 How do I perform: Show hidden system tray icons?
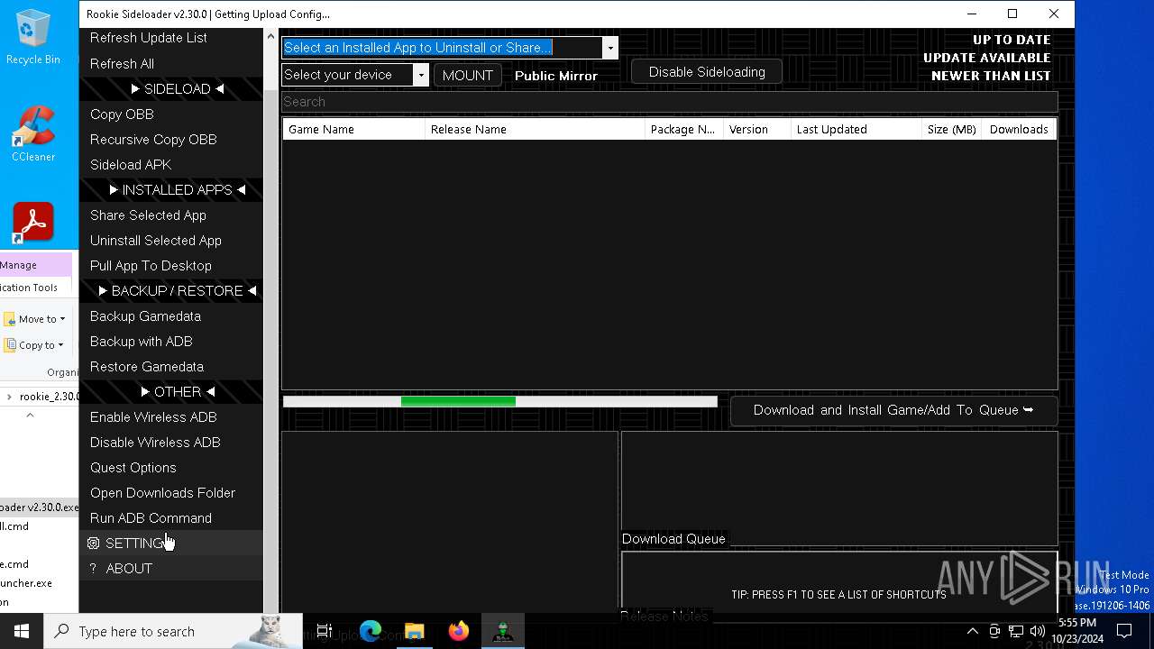click(972, 631)
